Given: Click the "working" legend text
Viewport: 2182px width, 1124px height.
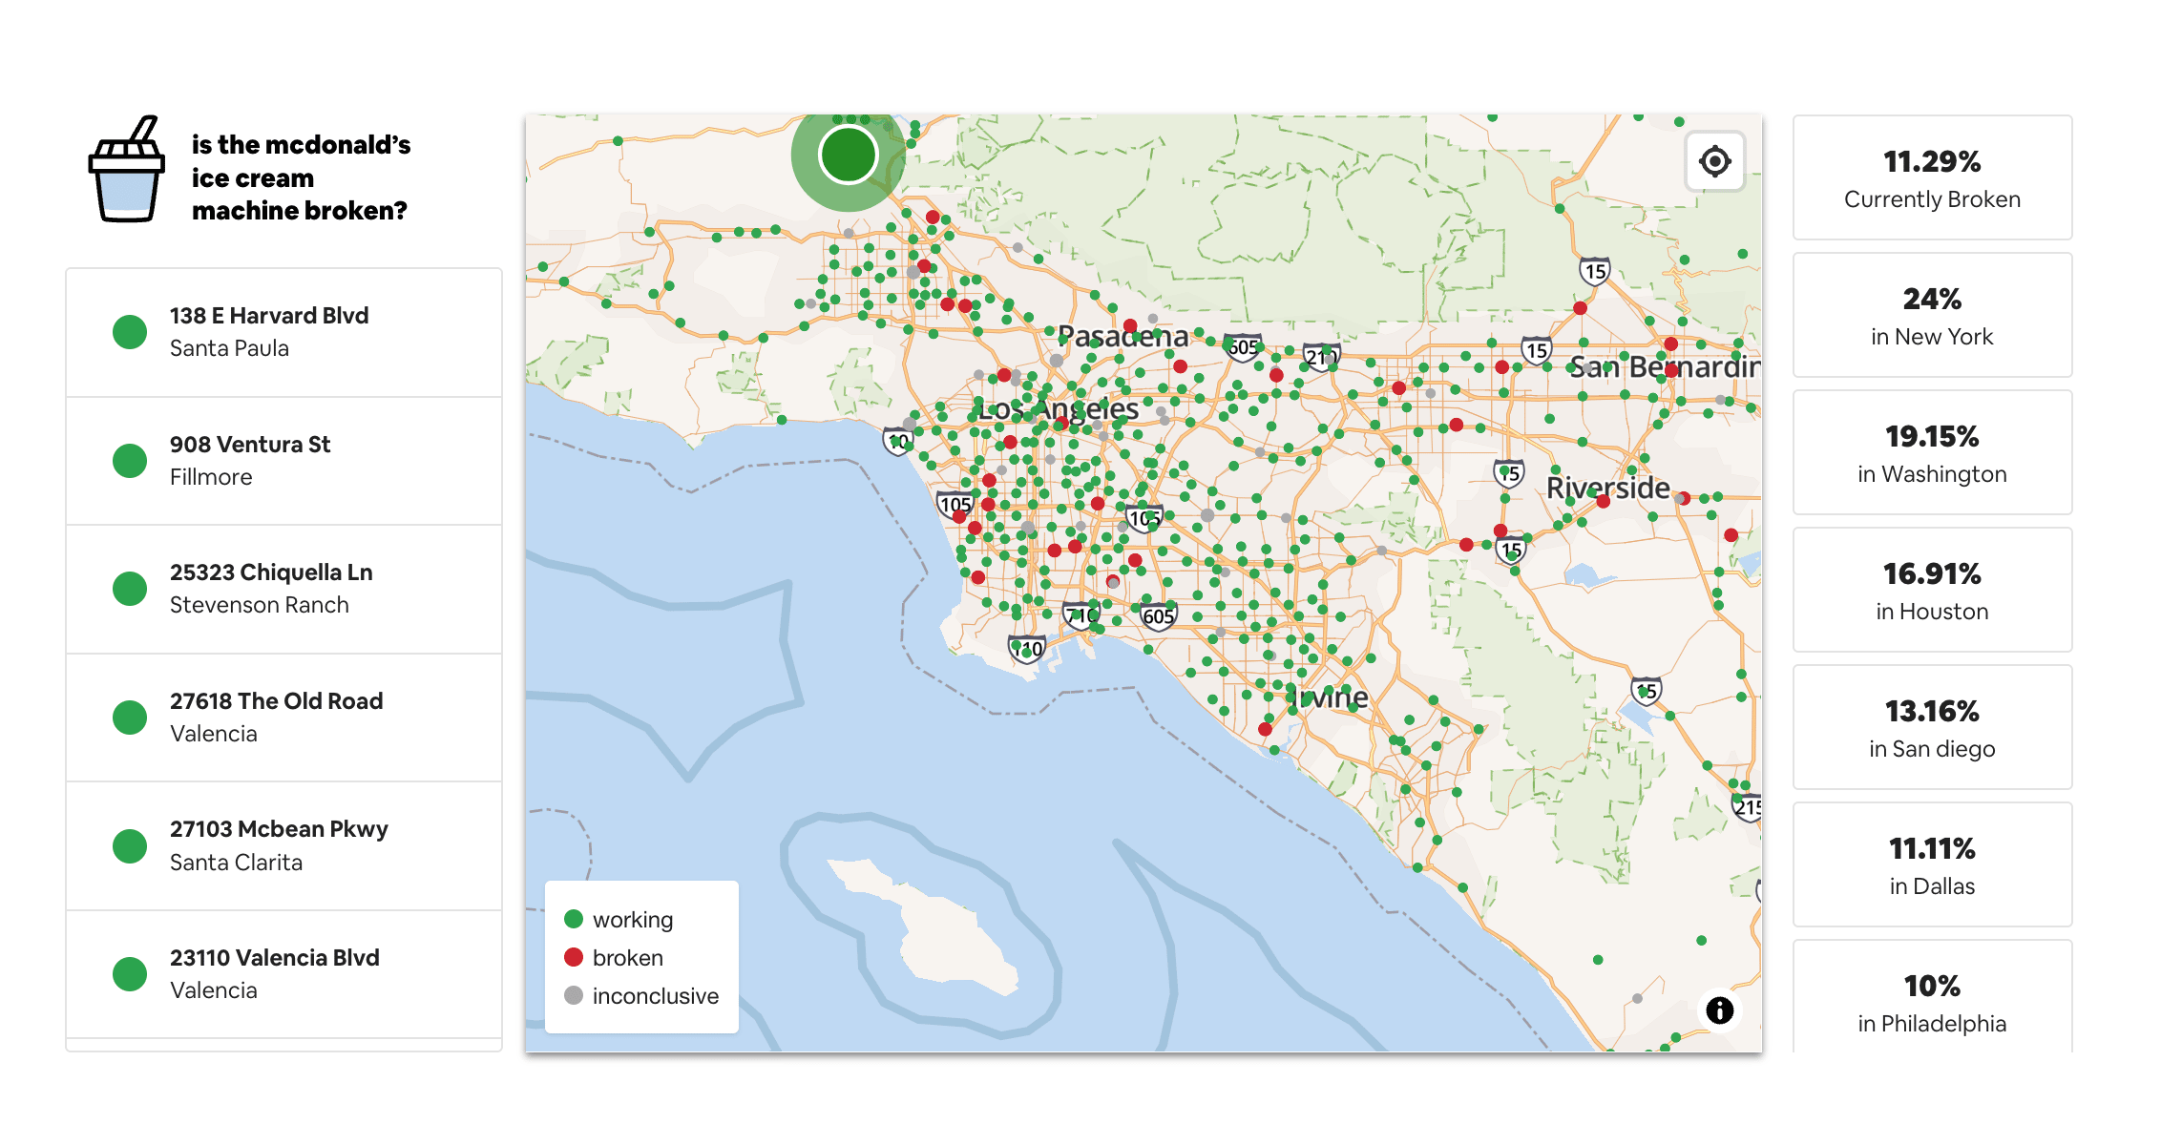Looking at the screenshot, I should 633,920.
